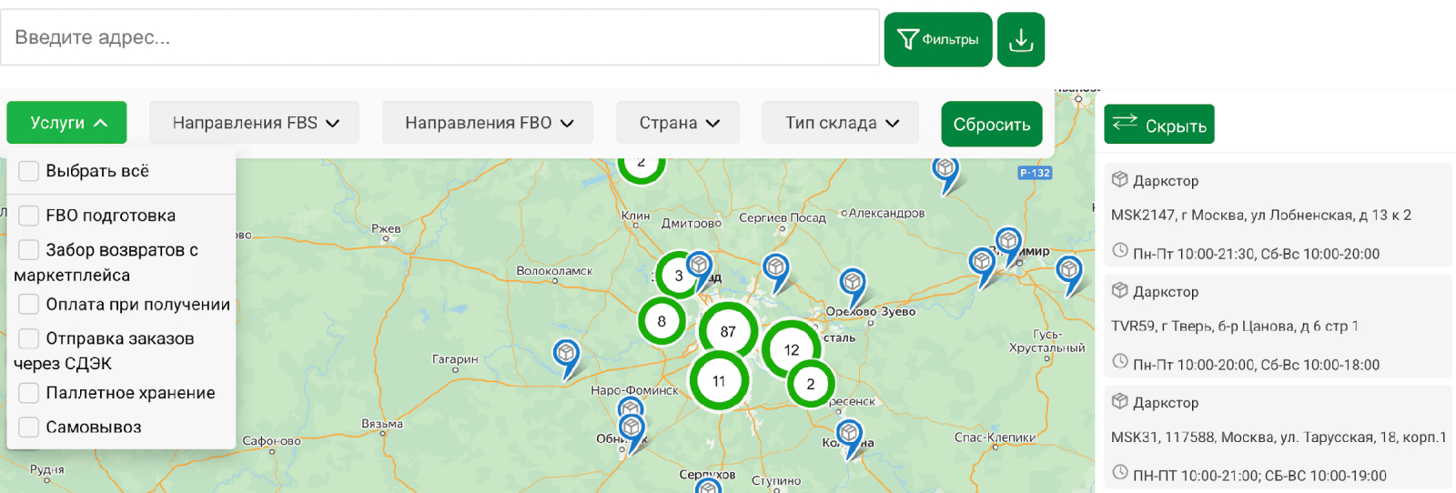Click clock icon on MSK2147 card
Image resolution: width=1456 pixels, height=493 pixels.
(x=1120, y=251)
